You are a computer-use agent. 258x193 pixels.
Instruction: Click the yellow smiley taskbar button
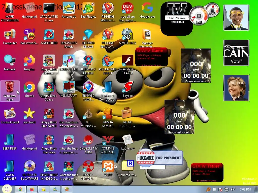(67, 189)
